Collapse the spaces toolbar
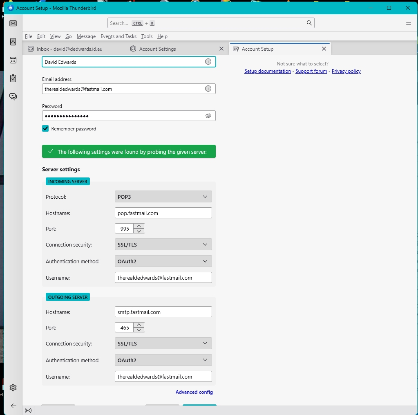 (13, 406)
